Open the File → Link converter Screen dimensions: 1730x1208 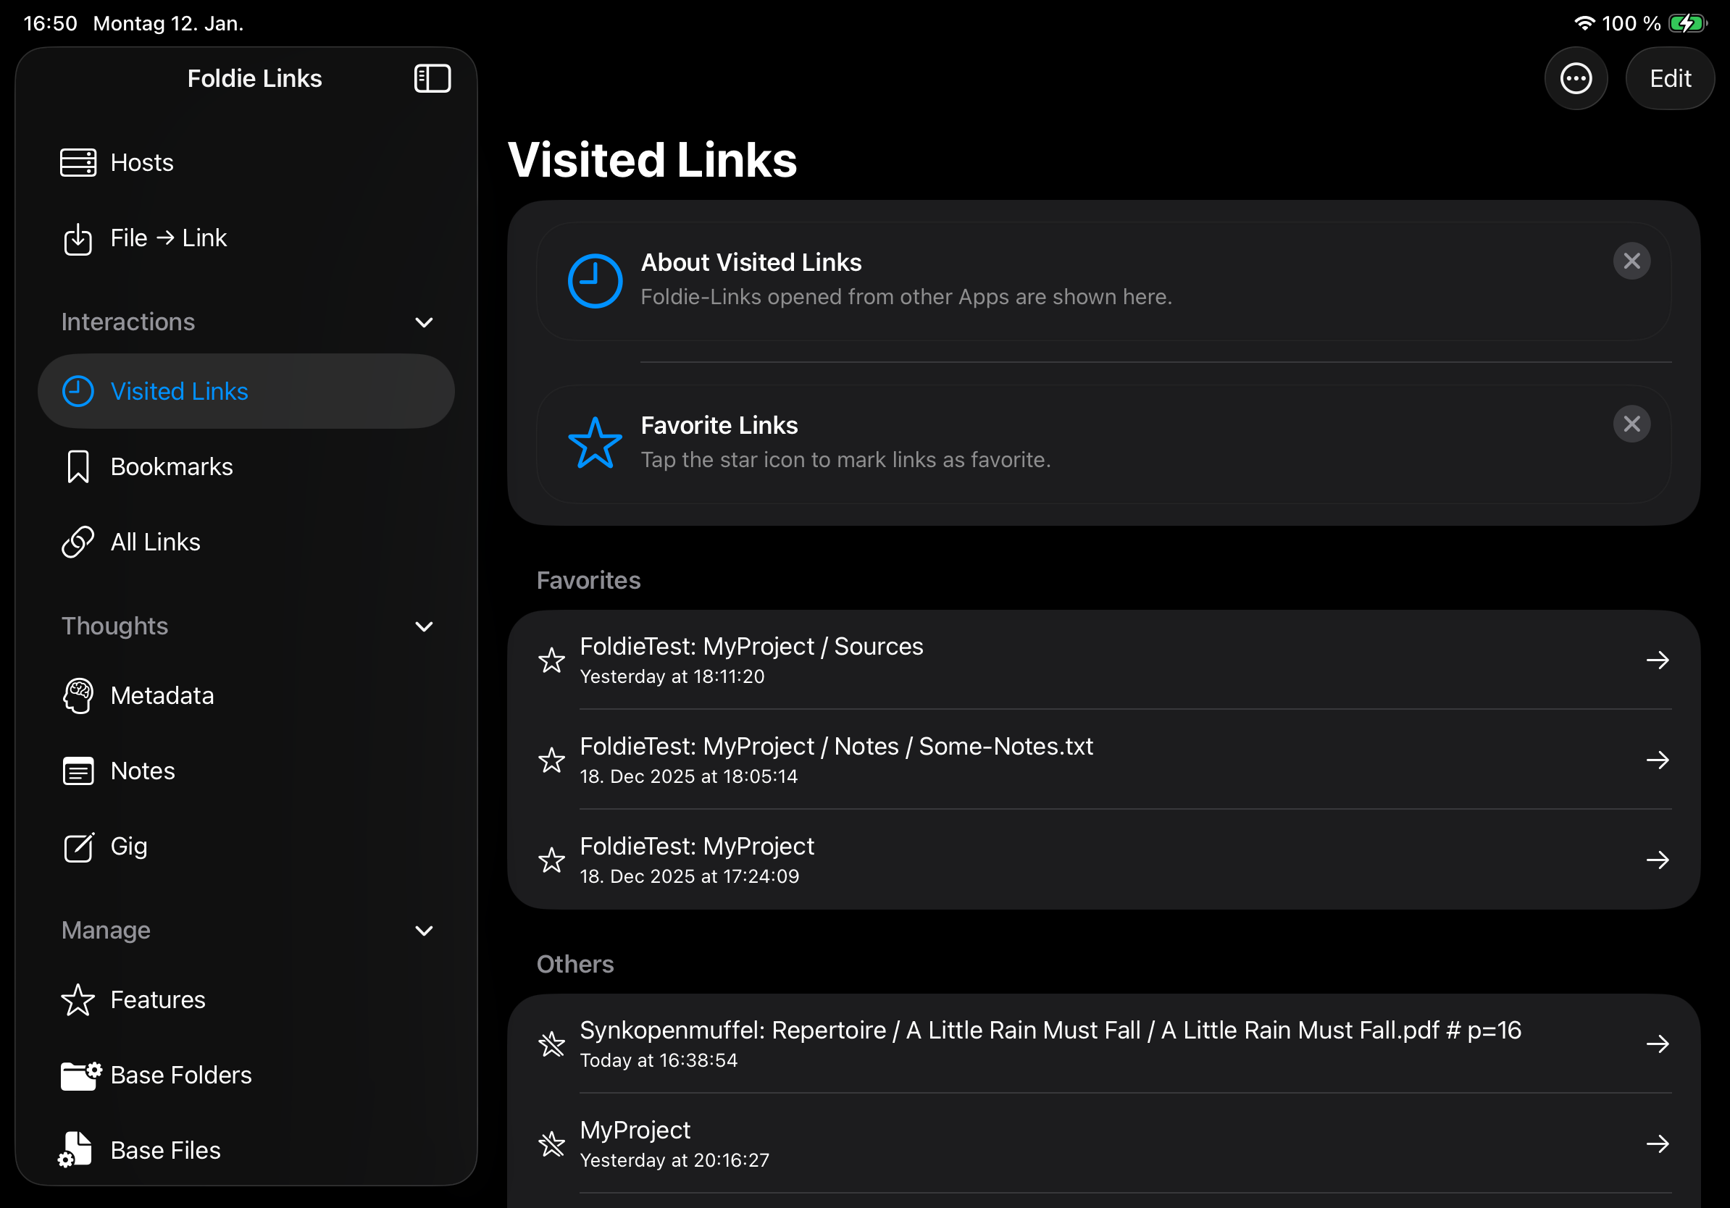(168, 238)
